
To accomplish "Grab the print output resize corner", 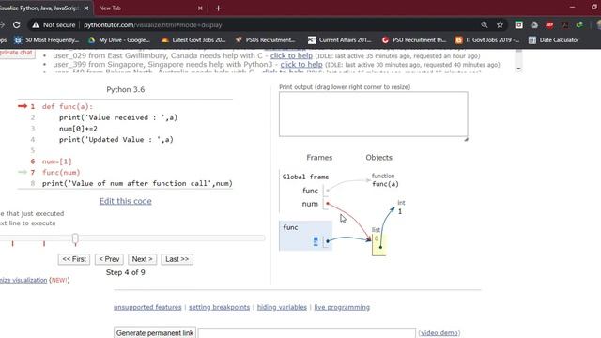I will (x=466, y=139).
